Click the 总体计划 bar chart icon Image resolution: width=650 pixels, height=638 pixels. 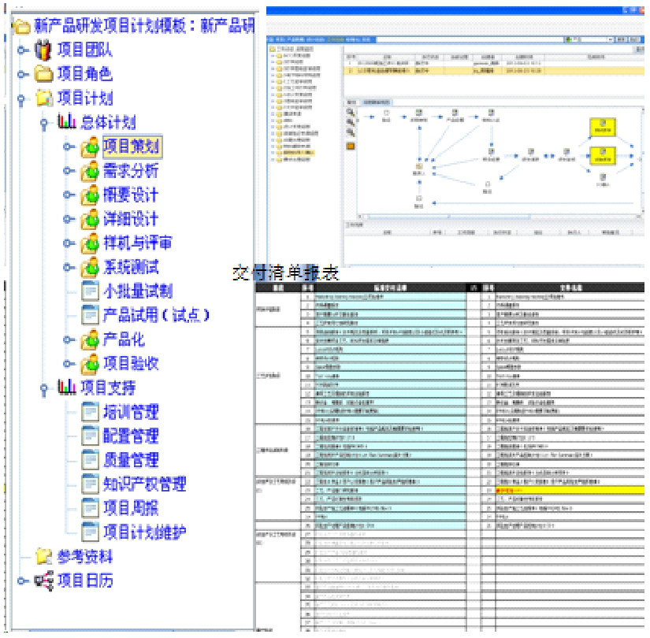66,123
